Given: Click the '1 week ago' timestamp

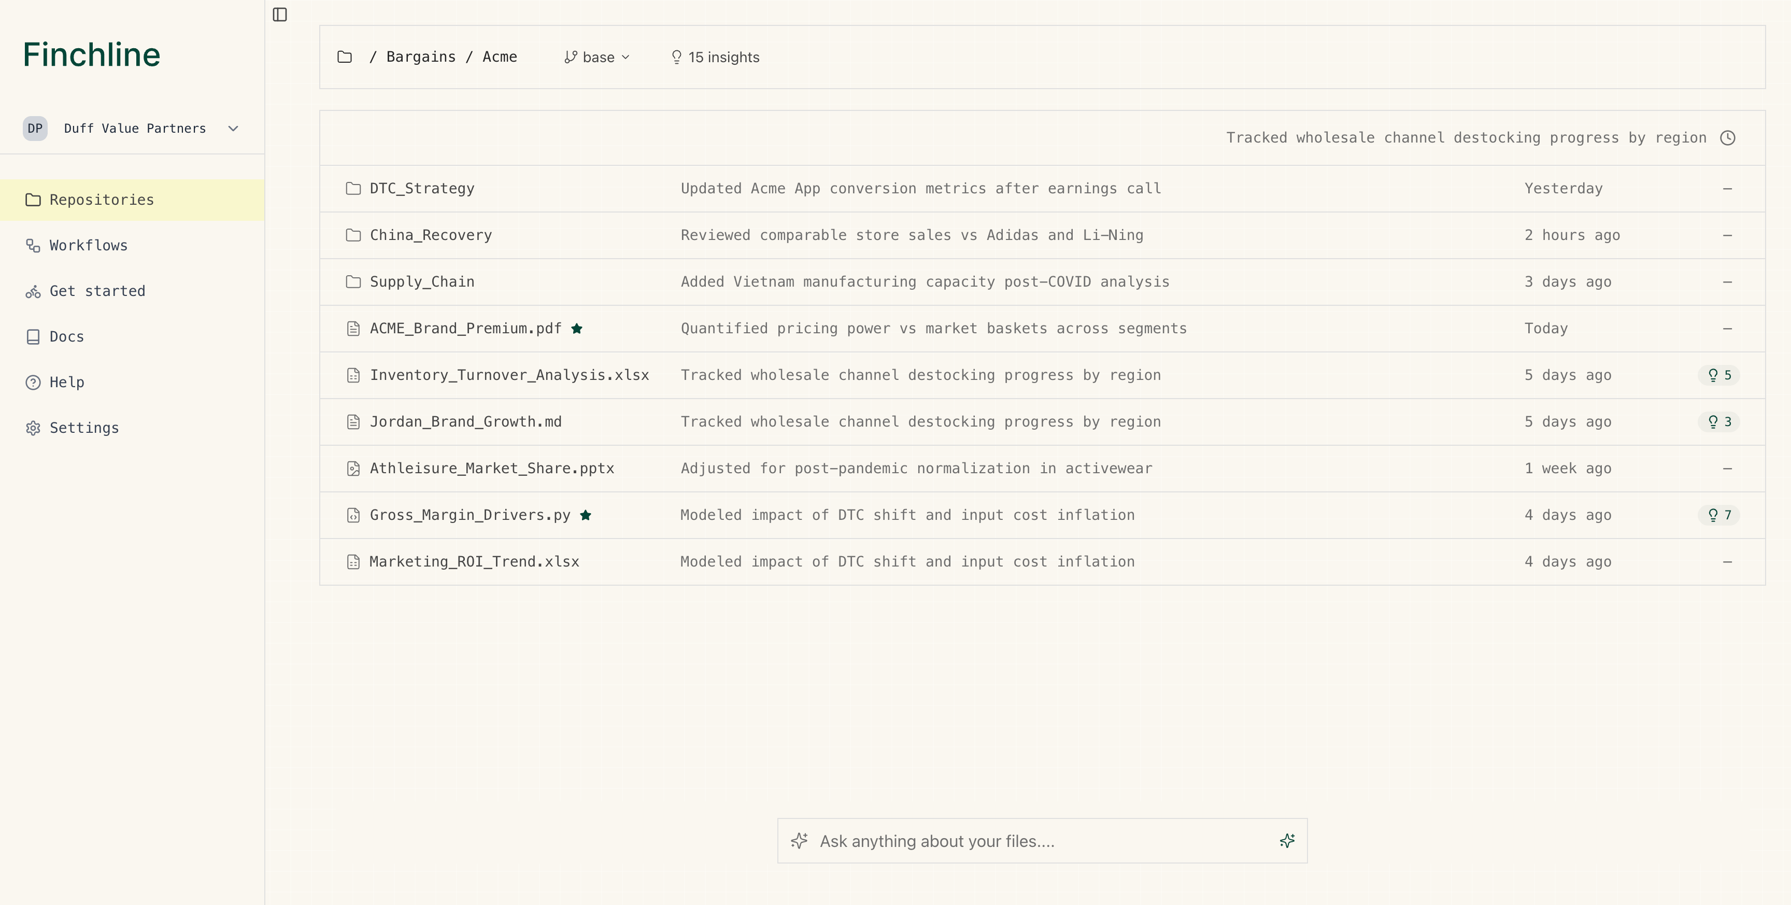Looking at the screenshot, I should [1568, 468].
